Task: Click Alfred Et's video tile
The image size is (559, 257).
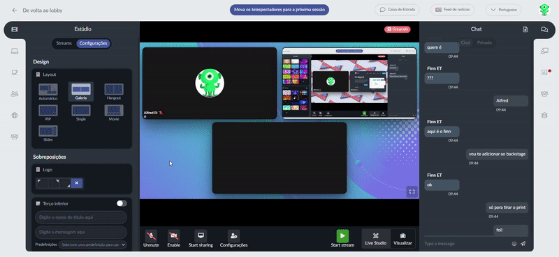Action: point(210,83)
